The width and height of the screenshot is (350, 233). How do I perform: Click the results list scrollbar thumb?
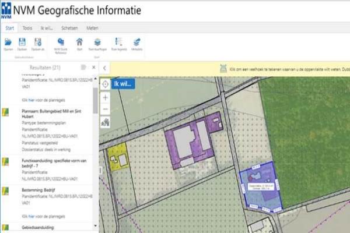click(96, 100)
